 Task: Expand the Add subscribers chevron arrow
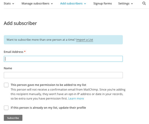pos(85,4)
